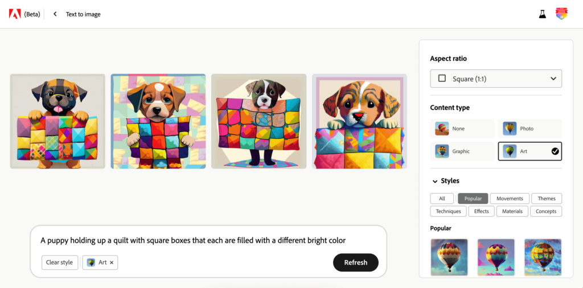Click the Adobe logo icon
Viewport: 583px width, 288px height.
(15, 14)
